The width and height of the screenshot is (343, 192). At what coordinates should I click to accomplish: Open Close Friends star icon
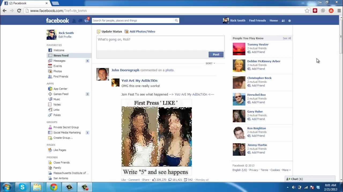point(50,162)
